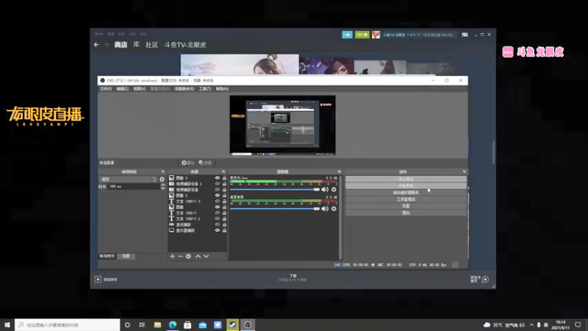Toggle lock on 显示器捕获 source
The height and width of the screenshot is (331, 588).
coord(224,230)
